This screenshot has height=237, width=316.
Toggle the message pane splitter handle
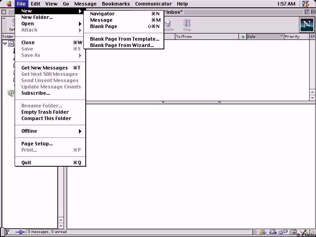[191, 102]
